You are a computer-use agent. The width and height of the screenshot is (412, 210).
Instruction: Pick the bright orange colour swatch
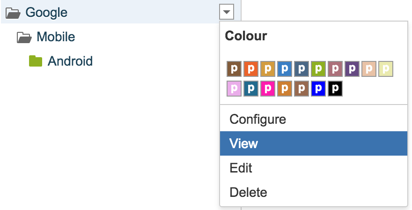(250, 69)
